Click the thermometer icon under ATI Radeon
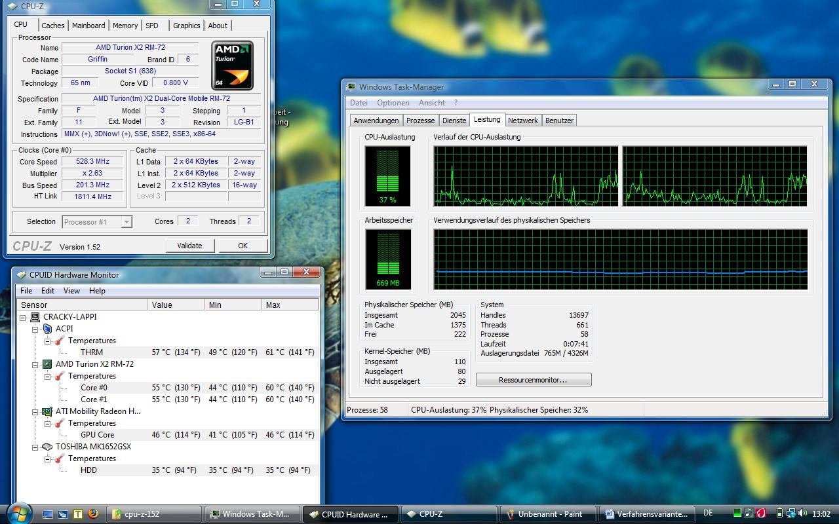Viewport: 839px width, 524px height. [x=60, y=423]
